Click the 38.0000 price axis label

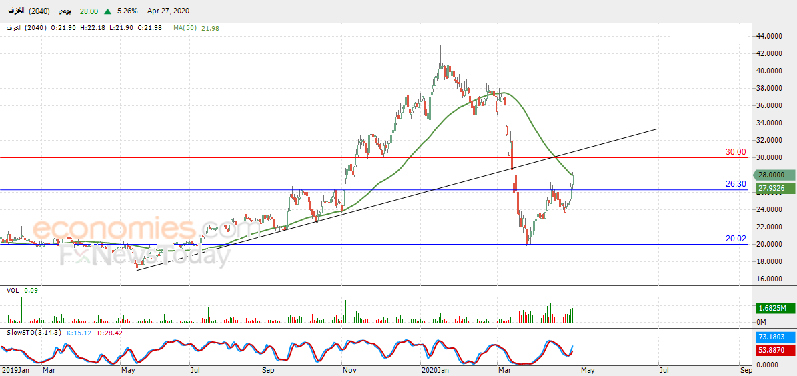(x=768, y=88)
